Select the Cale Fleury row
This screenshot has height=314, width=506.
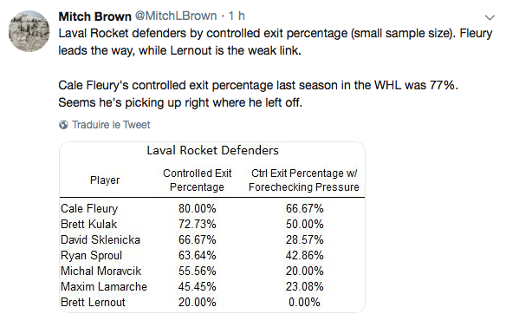click(x=212, y=208)
